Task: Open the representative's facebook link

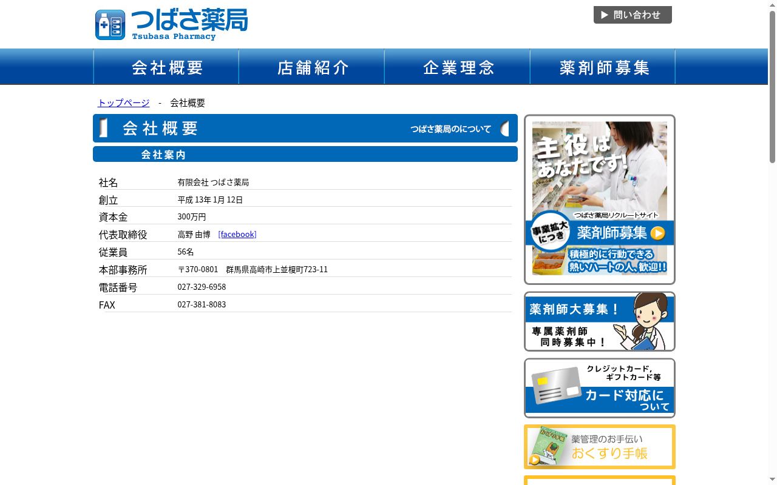Action: point(237,234)
